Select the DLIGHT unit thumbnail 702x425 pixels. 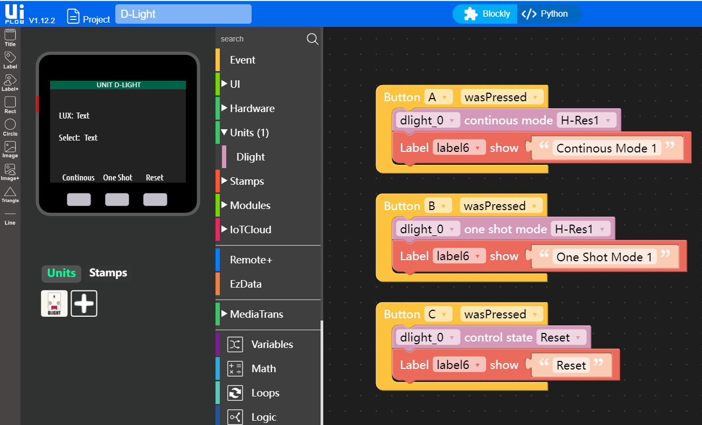54,303
